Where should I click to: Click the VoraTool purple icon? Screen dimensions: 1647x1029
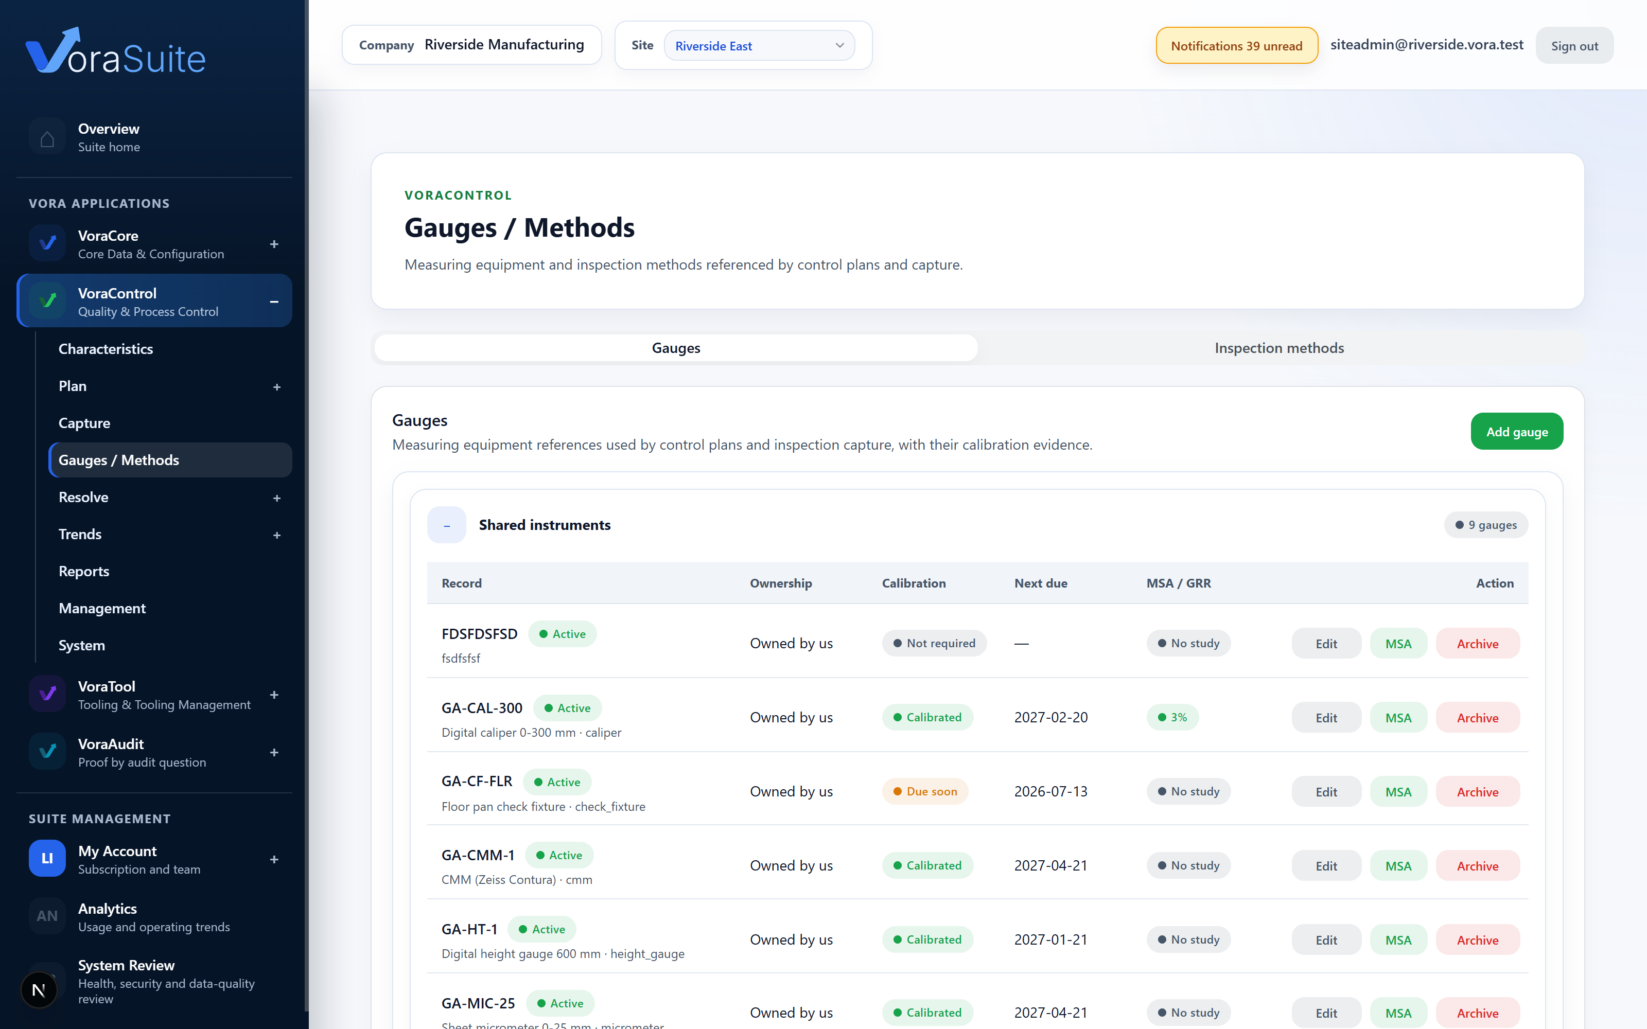pyautogui.click(x=47, y=694)
